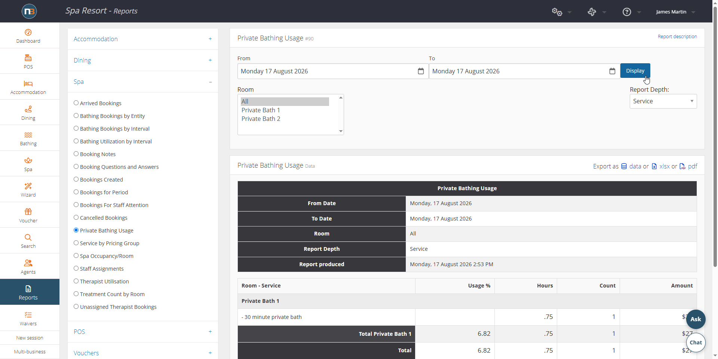Screen dimensions: 718x359
Task: Select Bathing Bookings by Entity report
Action: (x=76, y=116)
